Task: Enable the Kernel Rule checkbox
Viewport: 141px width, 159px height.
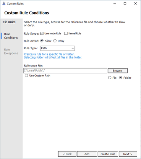Action: pyautogui.click(x=66, y=33)
